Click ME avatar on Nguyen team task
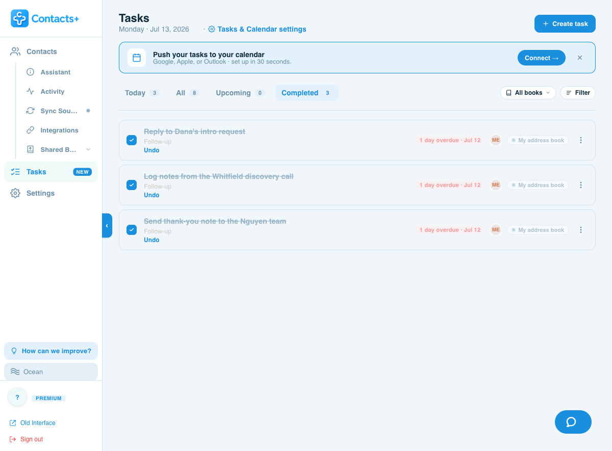612x451 pixels. point(496,230)
